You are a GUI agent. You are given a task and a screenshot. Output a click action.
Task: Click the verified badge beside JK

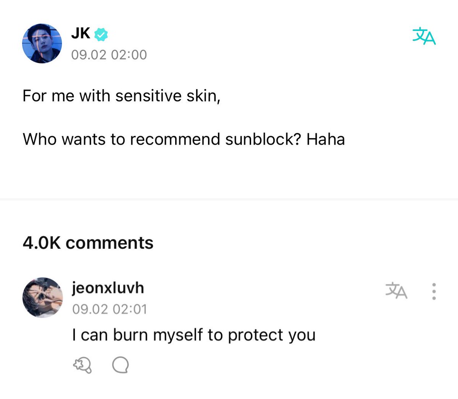[x=101, y=35]
